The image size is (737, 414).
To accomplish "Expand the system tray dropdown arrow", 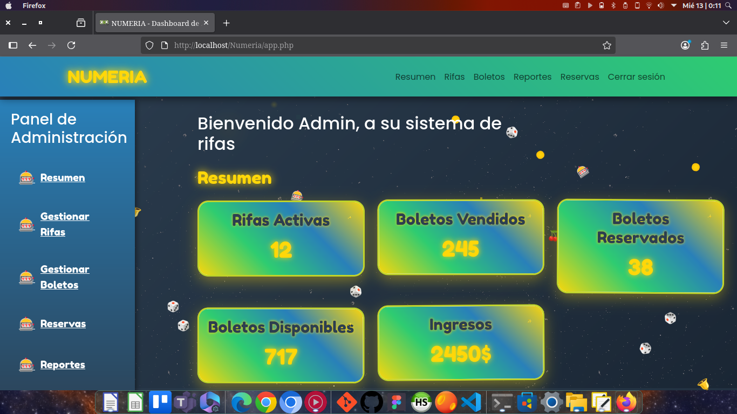I will click(674, 5).
